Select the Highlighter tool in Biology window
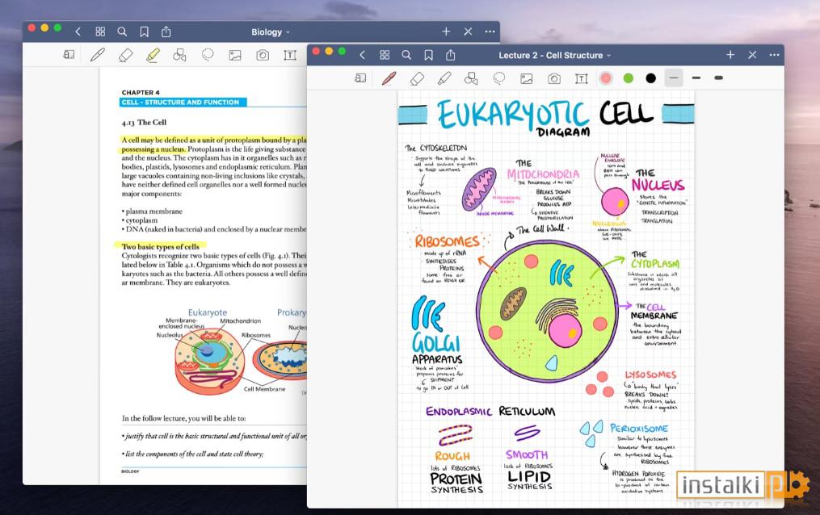This screenshot has height=515, width=820. [x=153, y=55]
